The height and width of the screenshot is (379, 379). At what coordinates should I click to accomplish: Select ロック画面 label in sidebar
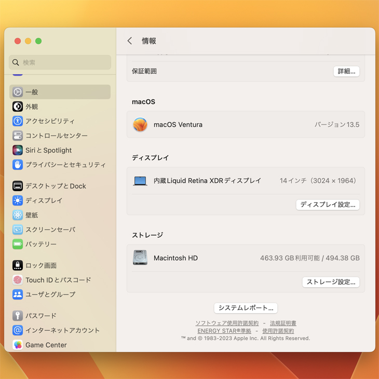(41, 265)
